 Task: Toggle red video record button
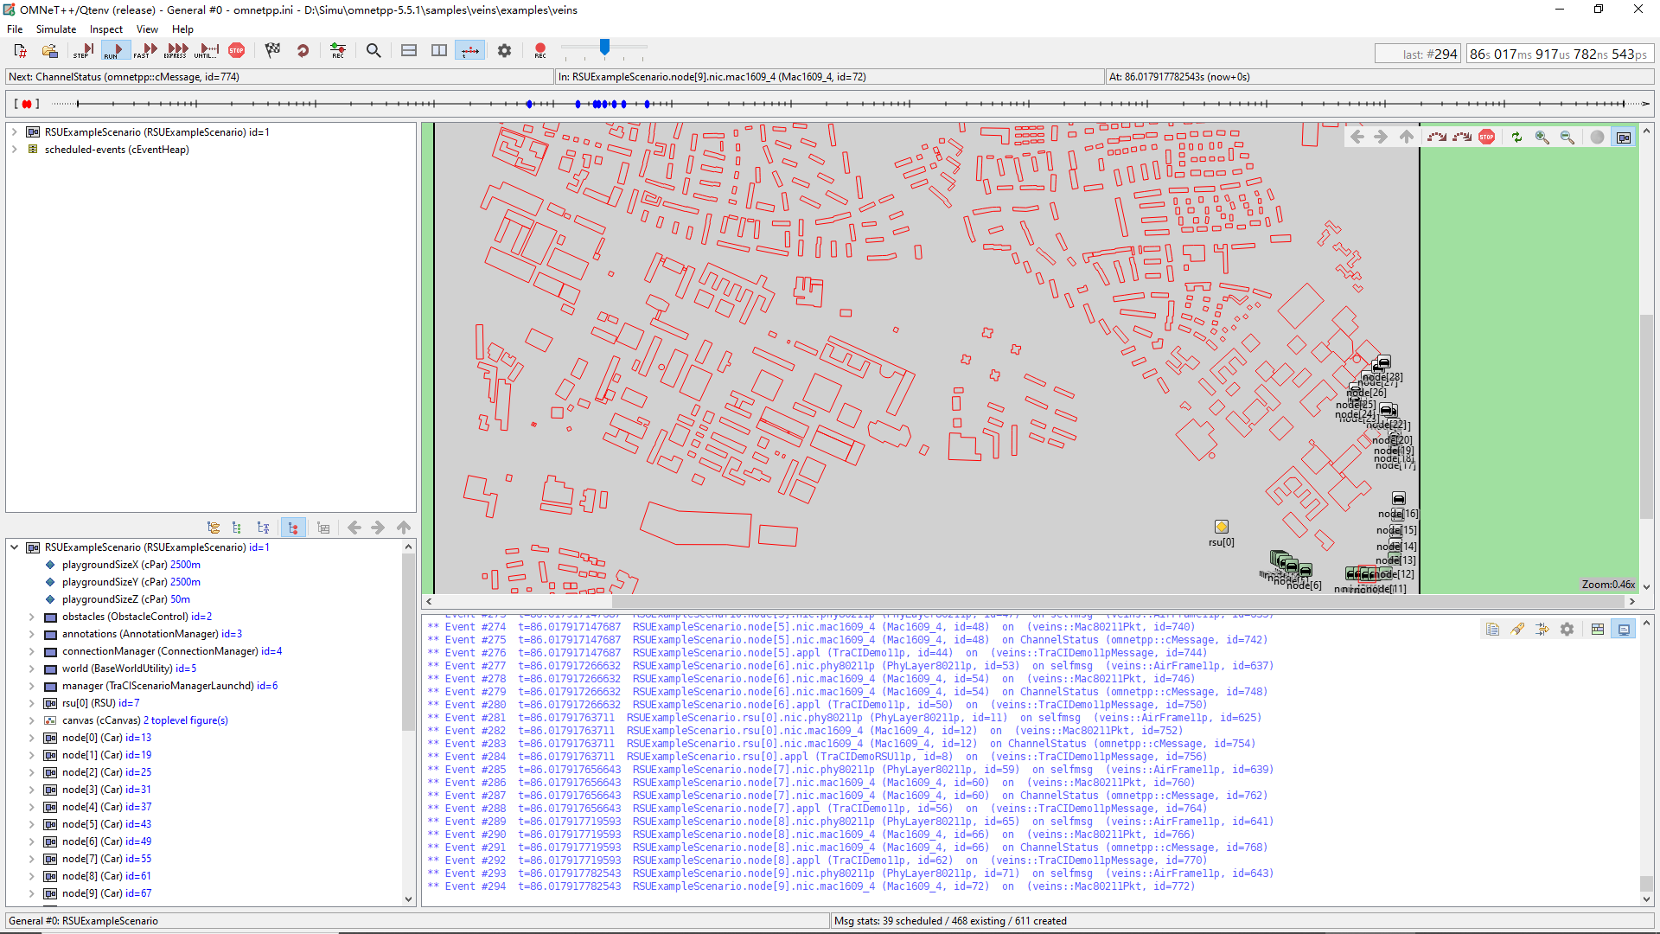[x=539, y=50]
